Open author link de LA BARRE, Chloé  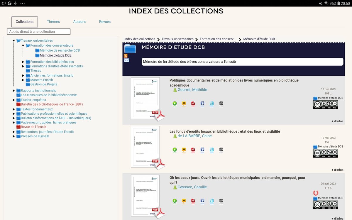(194, 136)
